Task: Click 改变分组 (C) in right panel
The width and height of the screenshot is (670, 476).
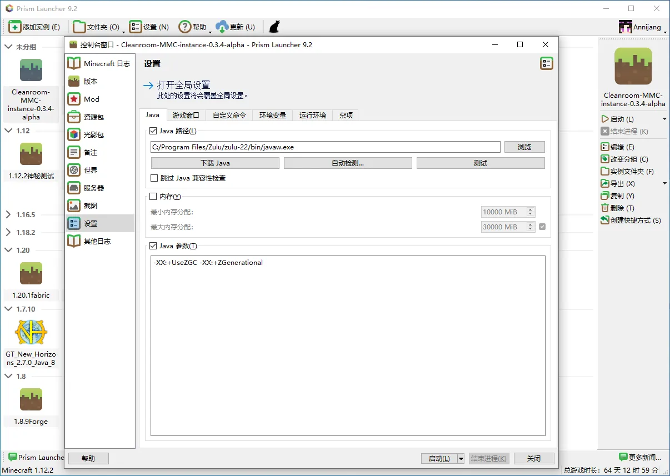Action: pos(624,159)
